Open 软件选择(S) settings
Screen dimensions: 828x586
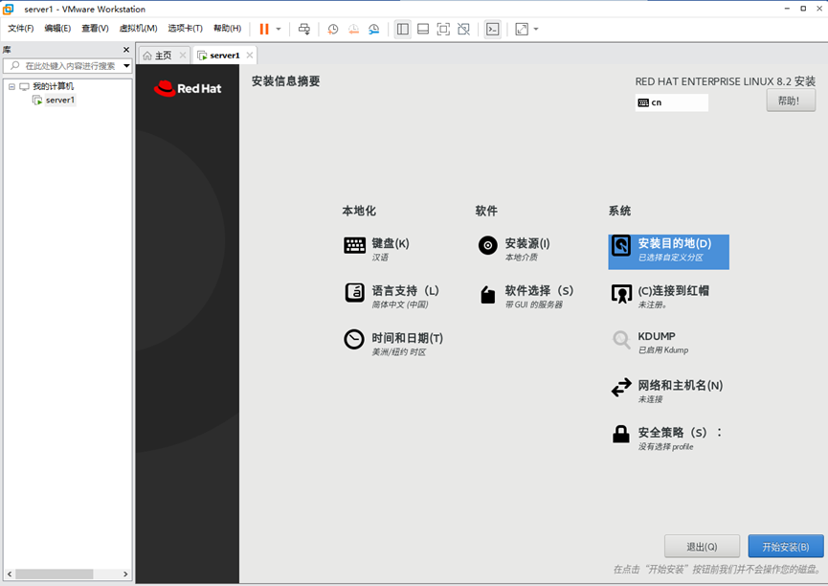click(x=526, y=296)
